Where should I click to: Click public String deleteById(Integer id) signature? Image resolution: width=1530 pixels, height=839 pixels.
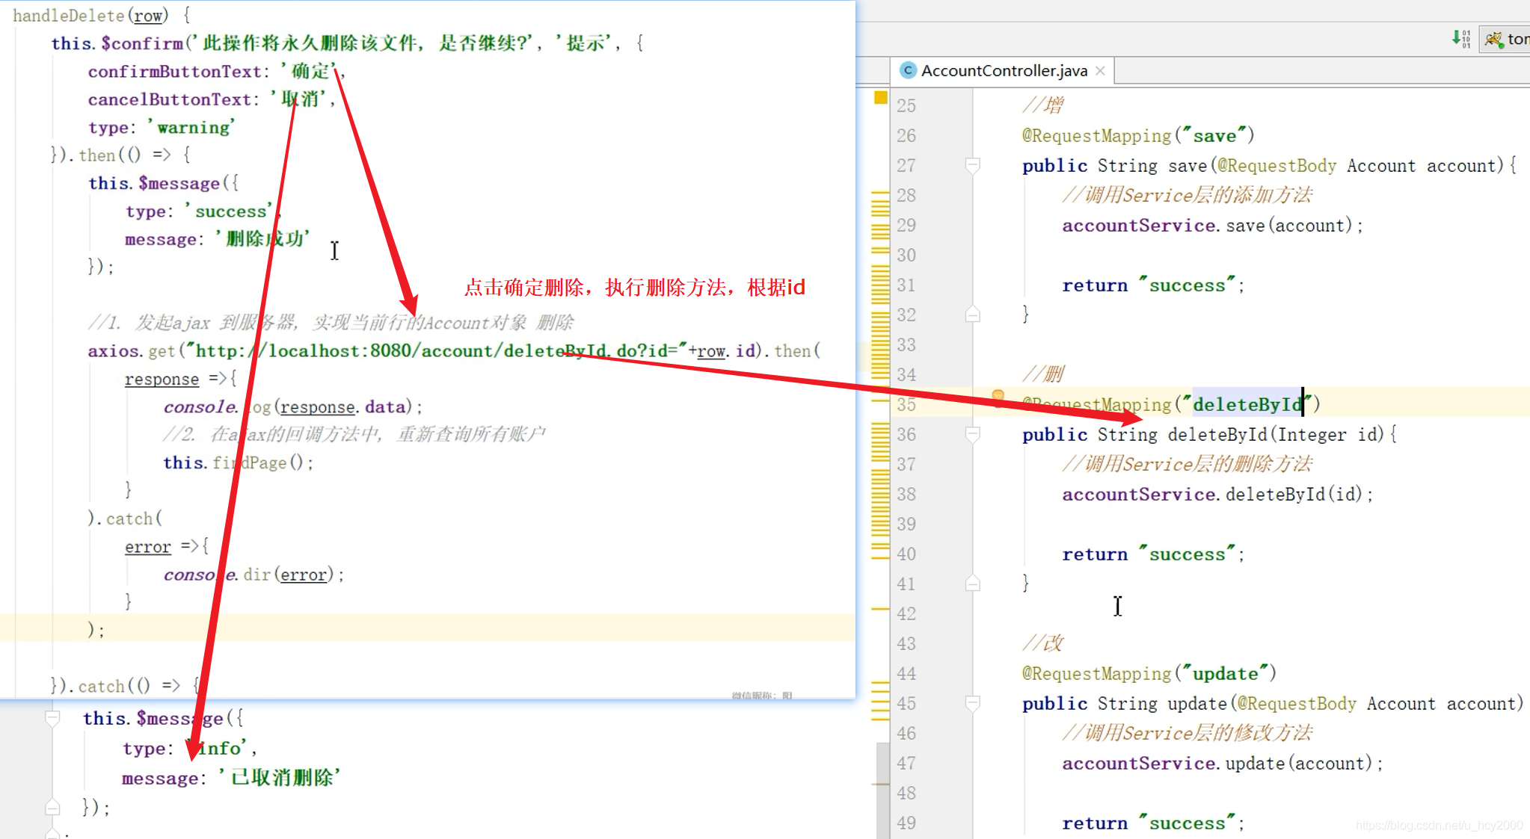tap(1209, 435)
